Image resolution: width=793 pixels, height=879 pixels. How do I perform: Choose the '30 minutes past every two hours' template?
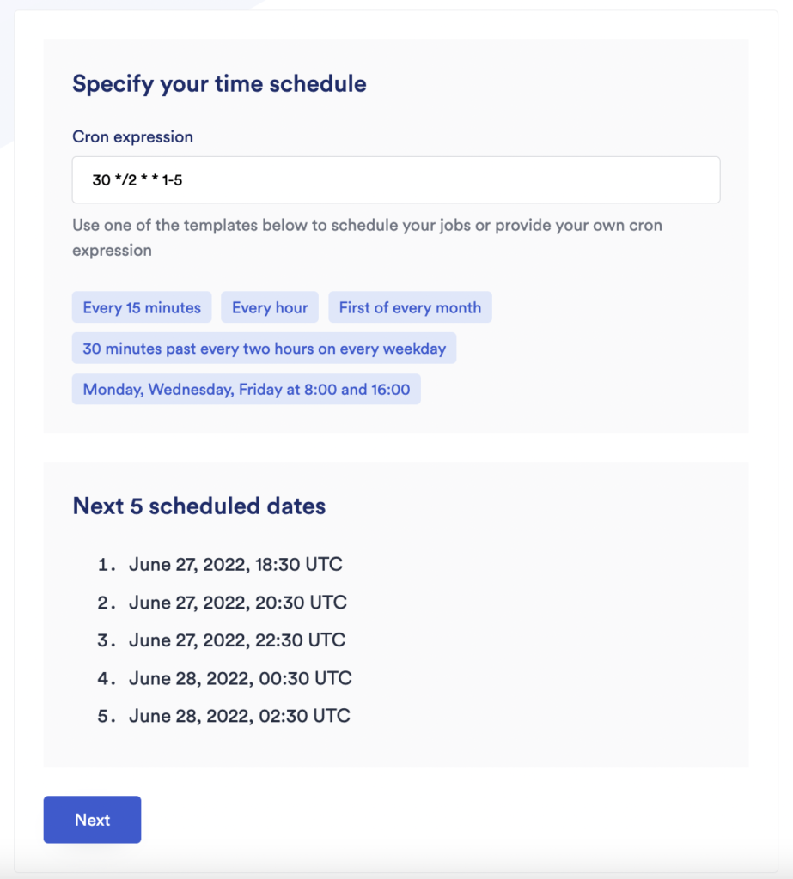coord(264,348)
